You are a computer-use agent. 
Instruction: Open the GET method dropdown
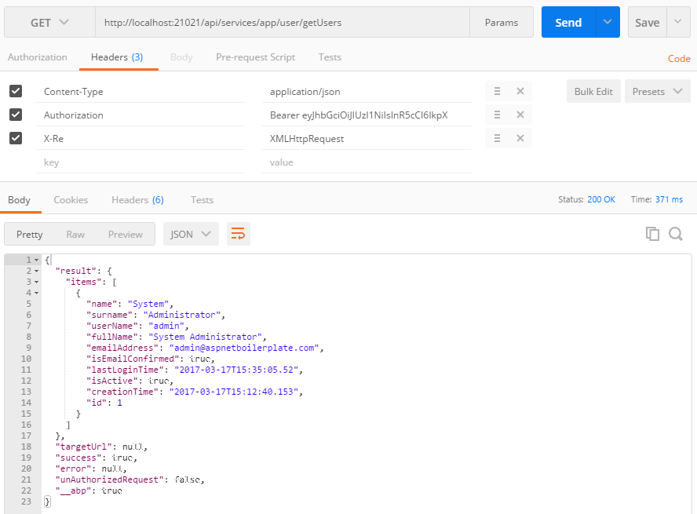49,22
